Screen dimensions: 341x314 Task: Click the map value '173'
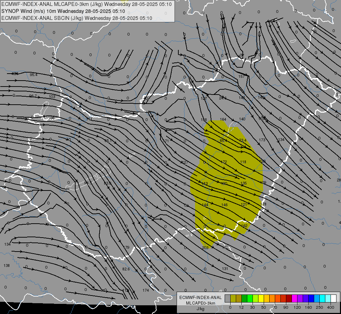262,140
